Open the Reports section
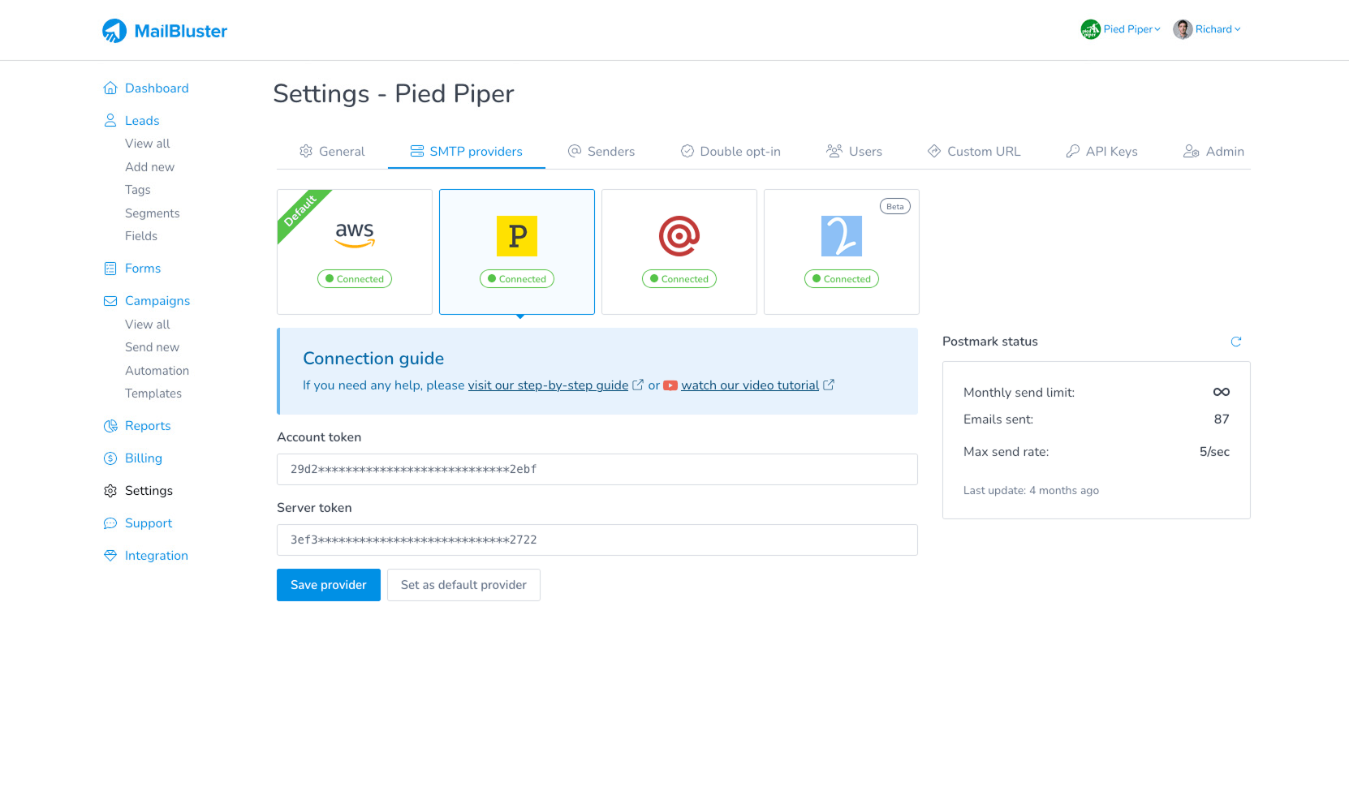Screen dimensions: 1349x787 [x=148, y=426]
